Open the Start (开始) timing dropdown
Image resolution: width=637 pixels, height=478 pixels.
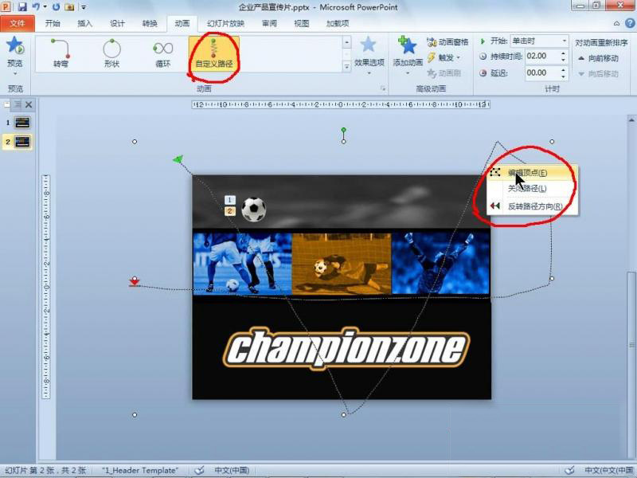[565, 41]
